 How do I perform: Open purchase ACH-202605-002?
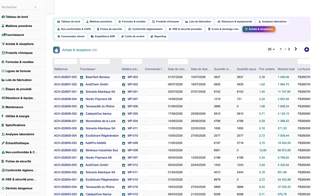pyautogui.click(x=66, y=150)
